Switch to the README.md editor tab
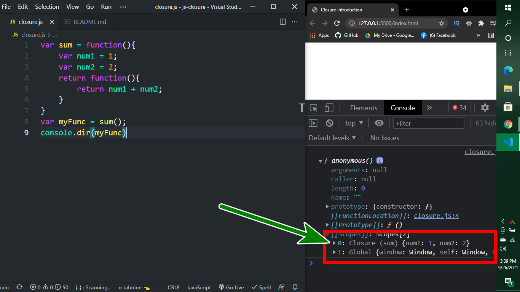The image size is (520, 292). [x=89, y=22]
